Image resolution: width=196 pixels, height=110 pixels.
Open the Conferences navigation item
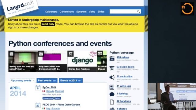click(x=67, y=12)
